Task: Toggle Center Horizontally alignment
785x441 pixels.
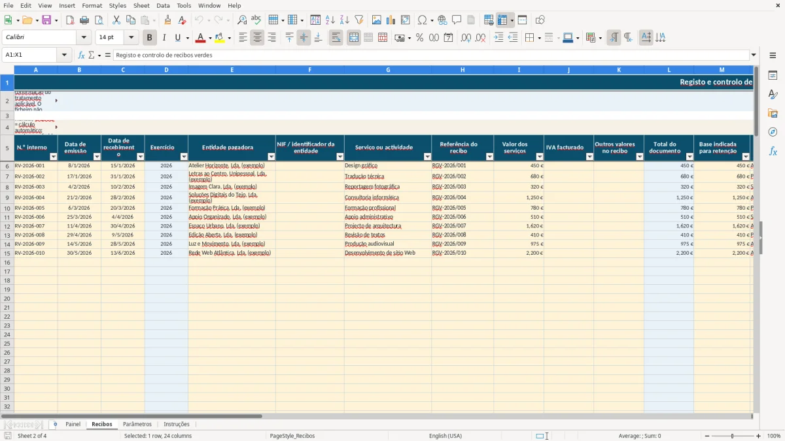Action: click(257, 38)
